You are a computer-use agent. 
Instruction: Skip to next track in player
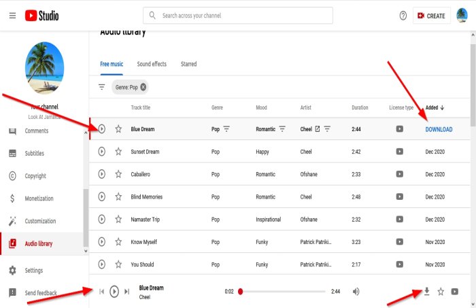pyautogui.click(x=127, y=292)
